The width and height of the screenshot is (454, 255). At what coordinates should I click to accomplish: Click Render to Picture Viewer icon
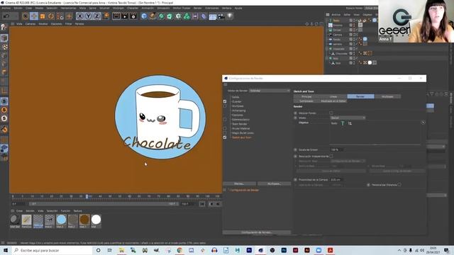pyautogui.click(x=125, y=16)
